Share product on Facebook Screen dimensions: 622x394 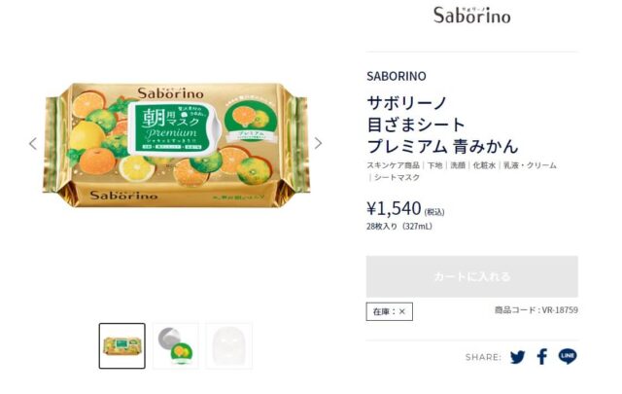coord(542,357)
